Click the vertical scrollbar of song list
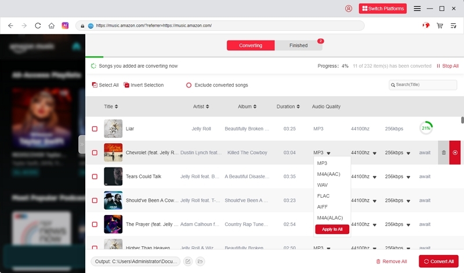Viewport: 464px width, 273px height. click(462, 121)
